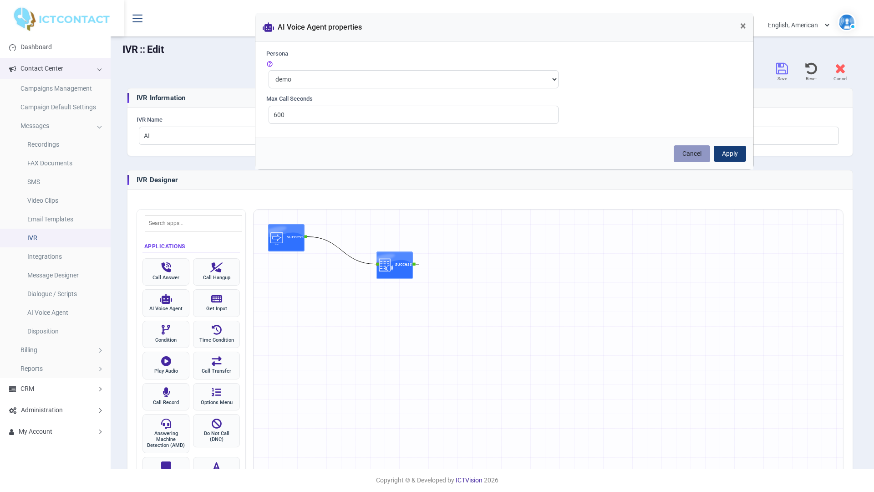Toggle the hamburger sidebar menu

137,18
